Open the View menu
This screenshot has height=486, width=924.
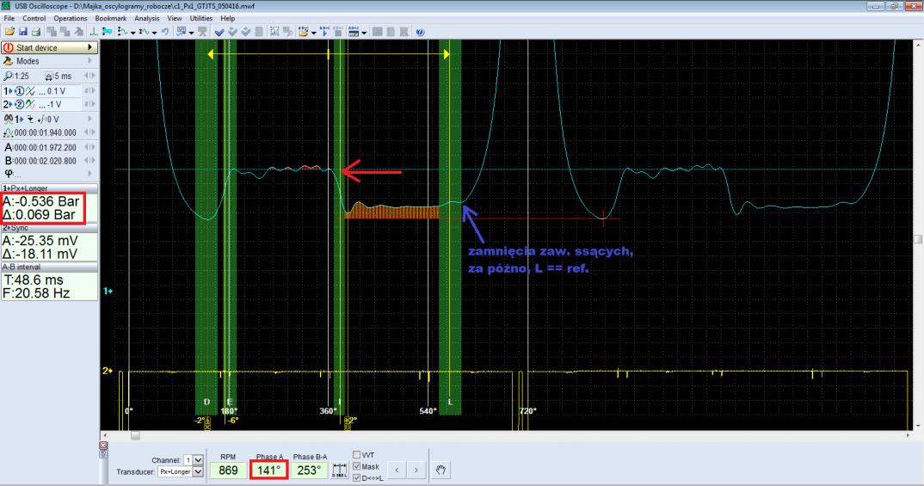coord(175,18)
